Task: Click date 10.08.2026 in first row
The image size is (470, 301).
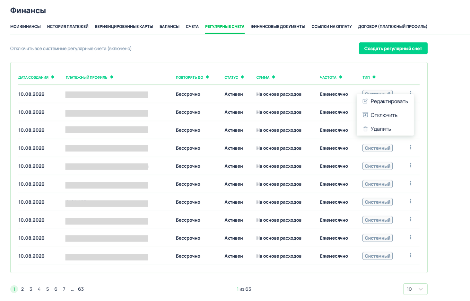Action: click(x=31, y=94)
